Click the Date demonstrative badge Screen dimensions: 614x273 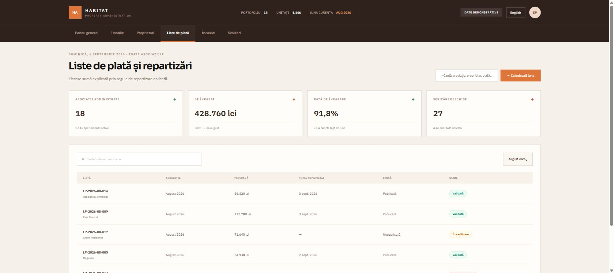tap(481, 13)
